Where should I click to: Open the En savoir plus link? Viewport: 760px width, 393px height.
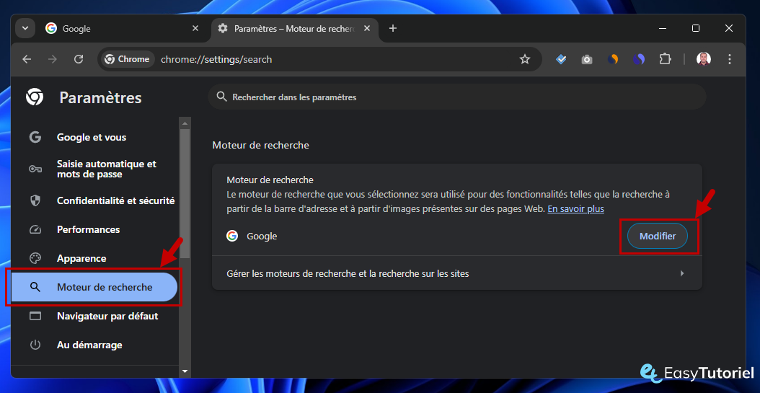click(575, 209)
